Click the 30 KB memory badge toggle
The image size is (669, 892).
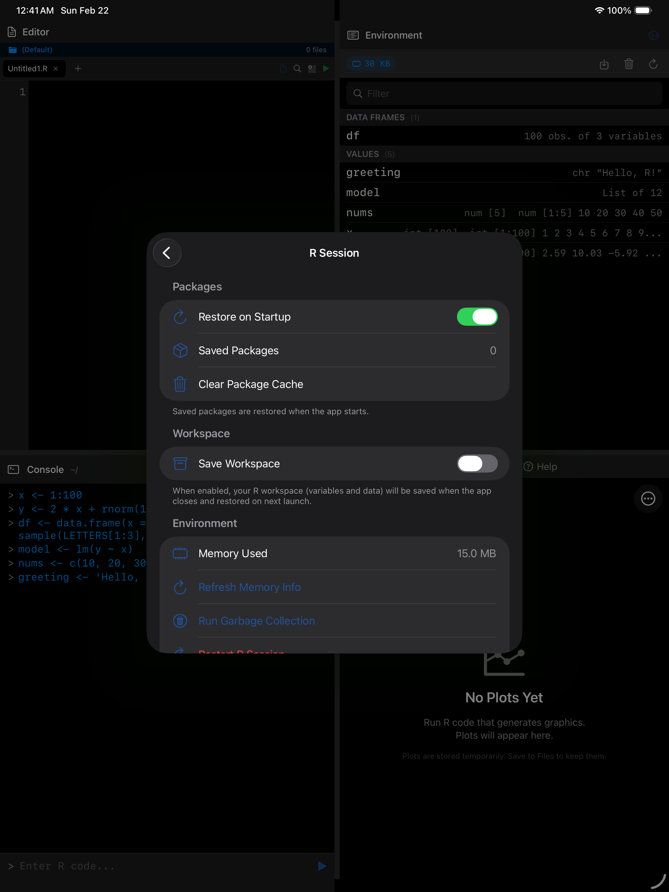coord(370,63)
